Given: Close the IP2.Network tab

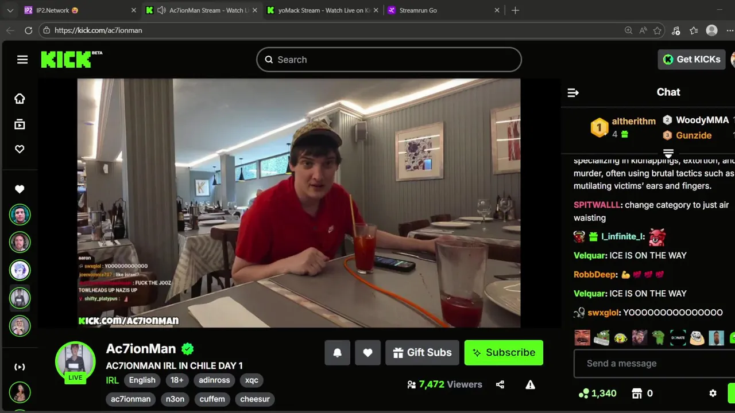Looking at the screenshot, I should (x=133, y=10).
